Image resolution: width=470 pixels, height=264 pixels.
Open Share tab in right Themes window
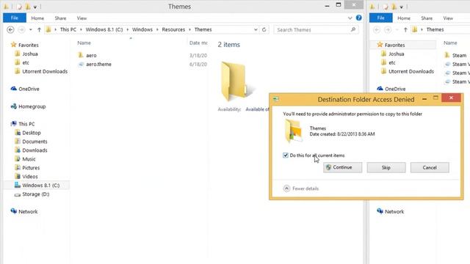(x=427, y=18)
